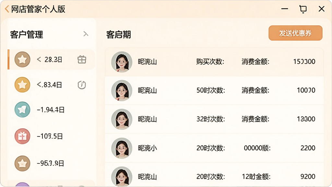Image resolution: width=332 pixels, height=187 pixels.
Task: Click the yellow star icon beside <.83.4日
Action: 22,85
